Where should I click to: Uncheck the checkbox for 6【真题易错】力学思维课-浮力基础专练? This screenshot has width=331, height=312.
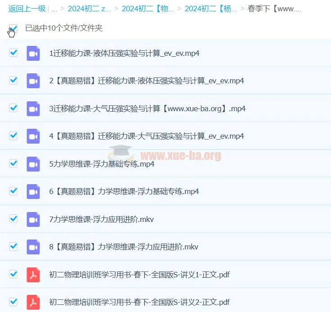tap(14, 191)
